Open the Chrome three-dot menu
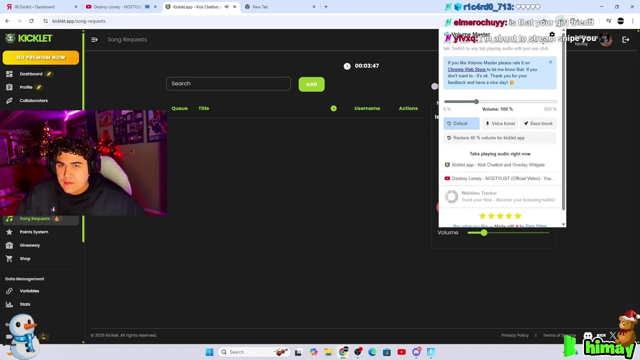The width and height of the screenshot is (640, 360). click(632, 21)
